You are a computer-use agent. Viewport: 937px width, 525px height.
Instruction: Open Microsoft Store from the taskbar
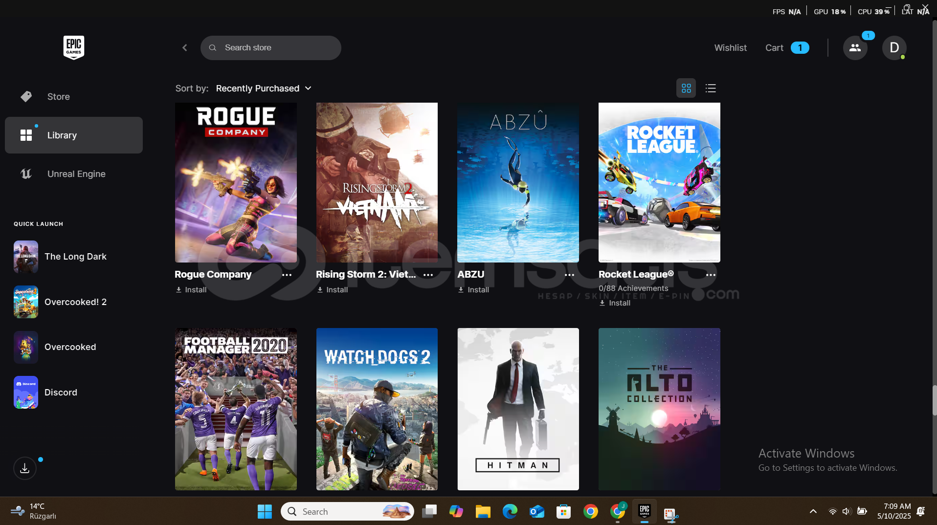coord(564,512)
